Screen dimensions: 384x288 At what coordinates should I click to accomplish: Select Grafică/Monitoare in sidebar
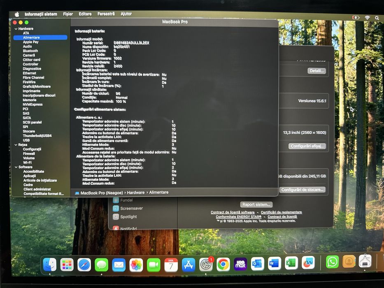[x=37, y=87]
